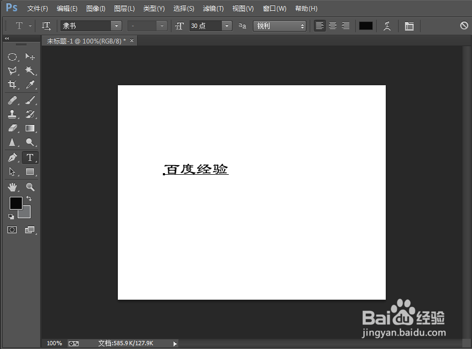This screenshot has height=349, width=472.
Task: Toggle the Character and Paragraph panels
Action: [409, 26]
